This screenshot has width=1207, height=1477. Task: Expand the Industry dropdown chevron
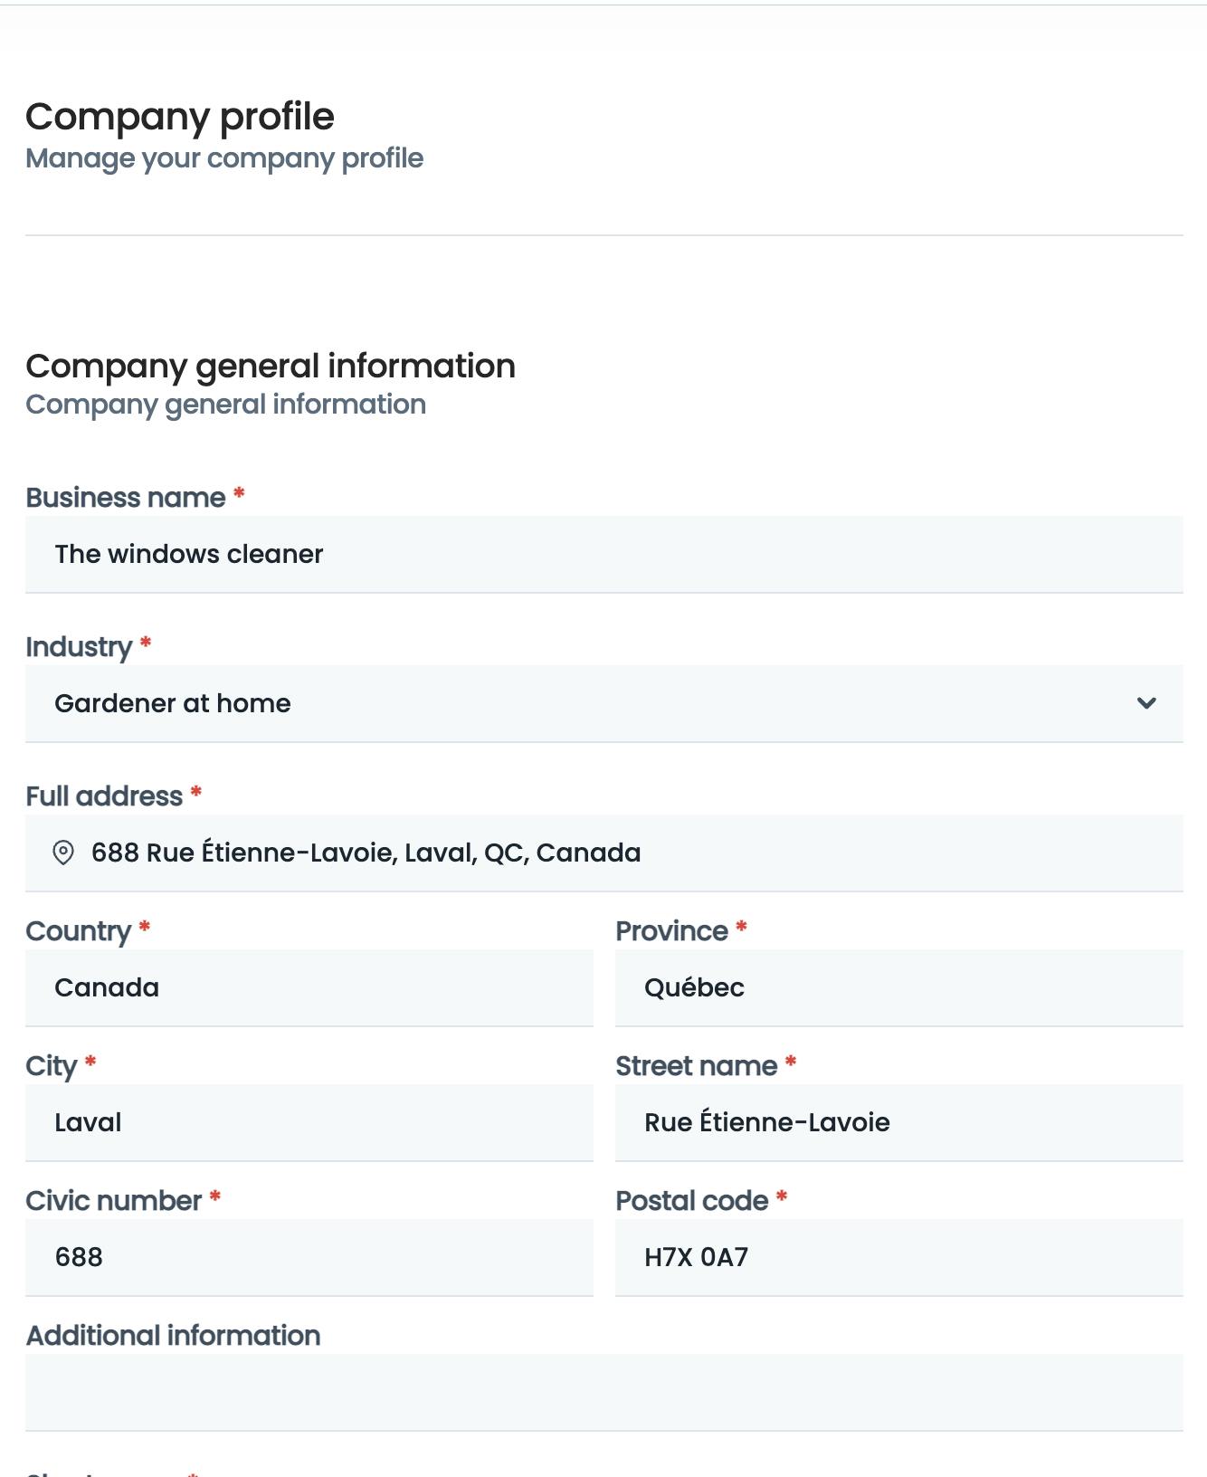pyautogui.click(x=1146, y=703)
